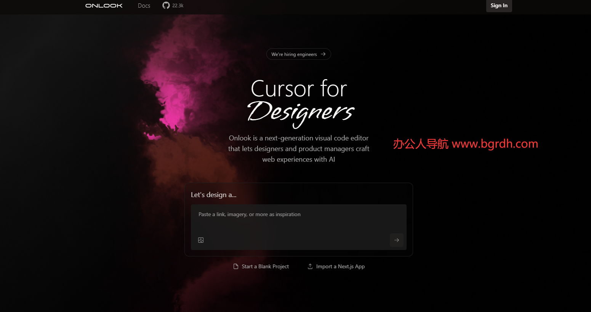Click the blank project file icon
This screenshot has width=591, height=312.
click(x=236, y=266)
